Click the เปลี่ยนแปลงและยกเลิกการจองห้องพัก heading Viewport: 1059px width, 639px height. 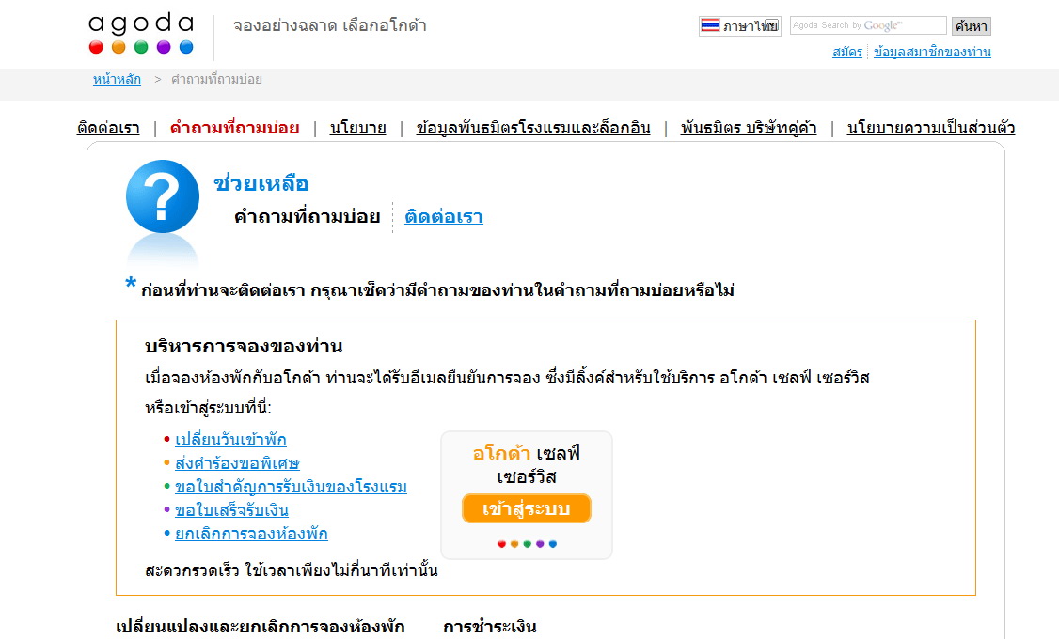[x=260, y=627]
